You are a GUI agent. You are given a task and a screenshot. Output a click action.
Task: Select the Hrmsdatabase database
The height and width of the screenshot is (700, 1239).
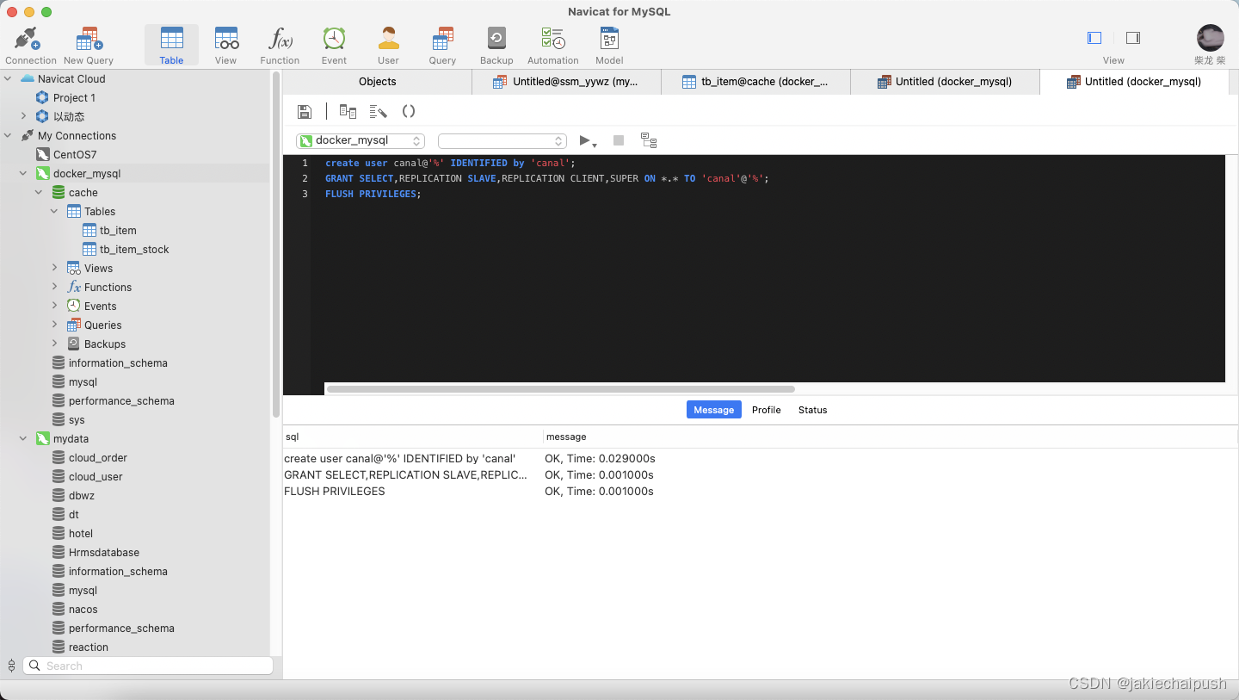[x=103, y=552]
